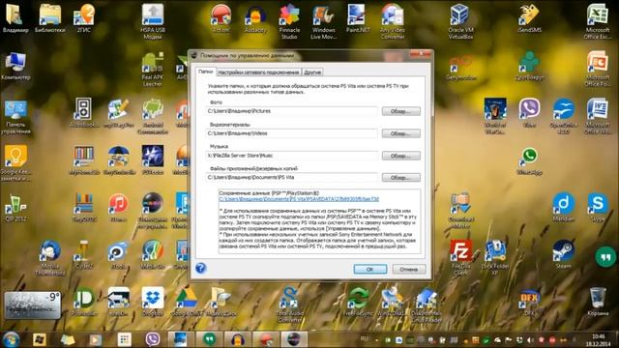The image size is (619, 348).
Task: Open the Другие tab
Action: pyautogui.click(x=312, y=72)
